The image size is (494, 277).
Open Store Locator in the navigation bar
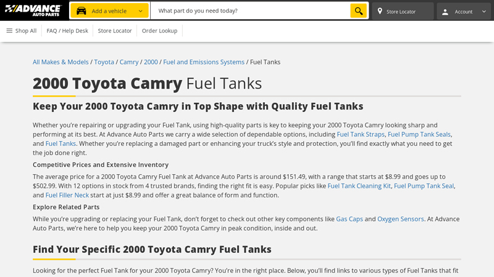click(x=115, y=31)
